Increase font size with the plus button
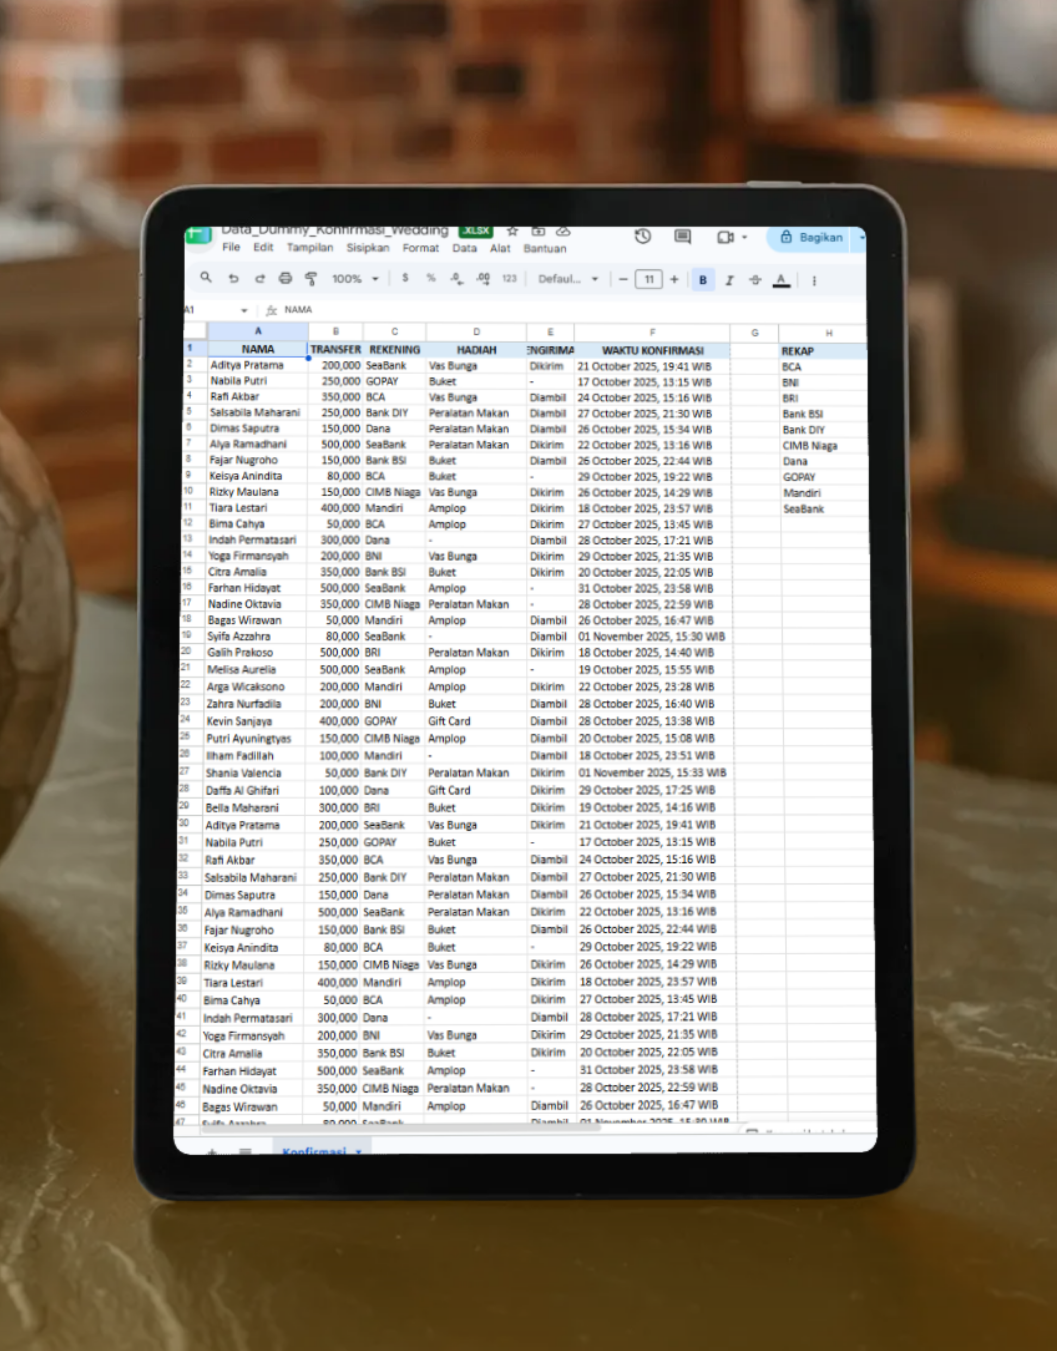 click(x=675, y=280)
